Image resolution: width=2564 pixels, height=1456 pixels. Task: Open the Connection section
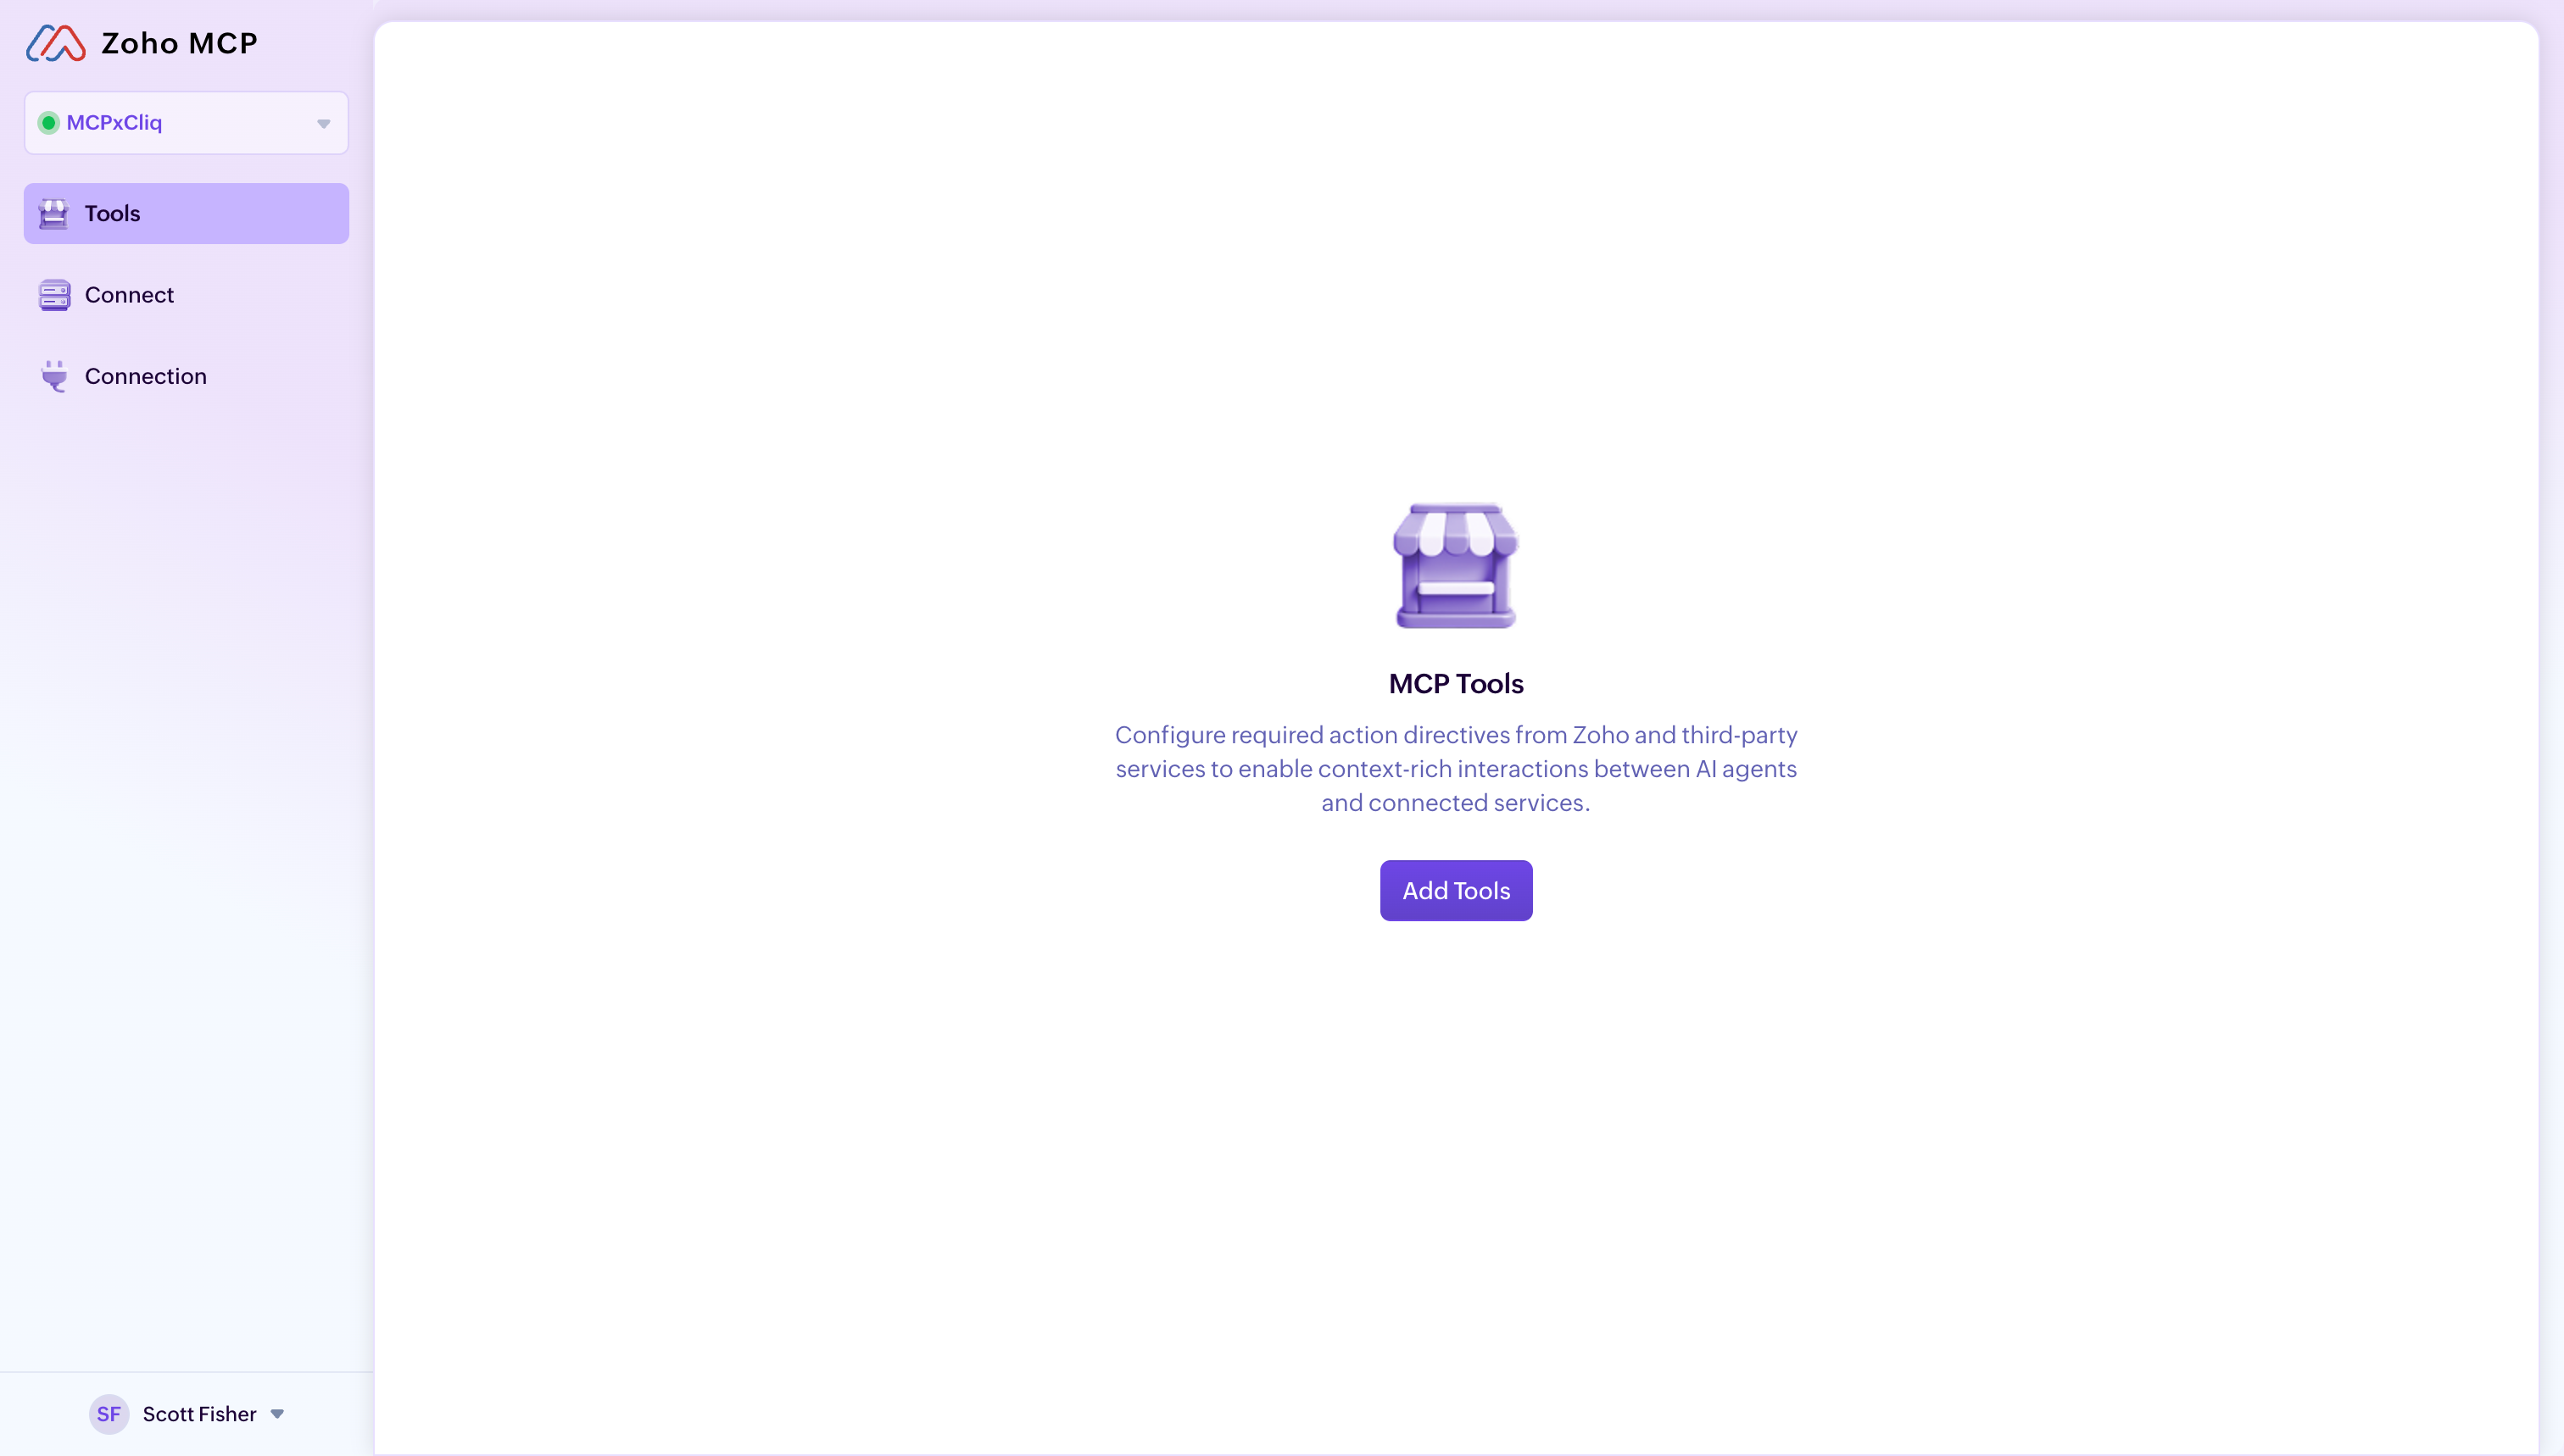tap(186, 376)
